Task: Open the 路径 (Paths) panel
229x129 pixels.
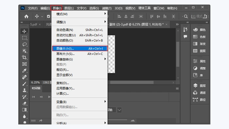Action: pyautogui.click(x=199, y=100)
